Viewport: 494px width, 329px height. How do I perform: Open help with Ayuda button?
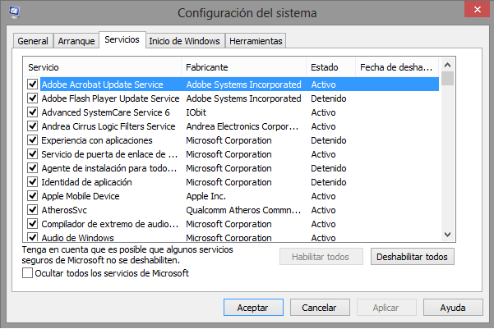[453, 308]
